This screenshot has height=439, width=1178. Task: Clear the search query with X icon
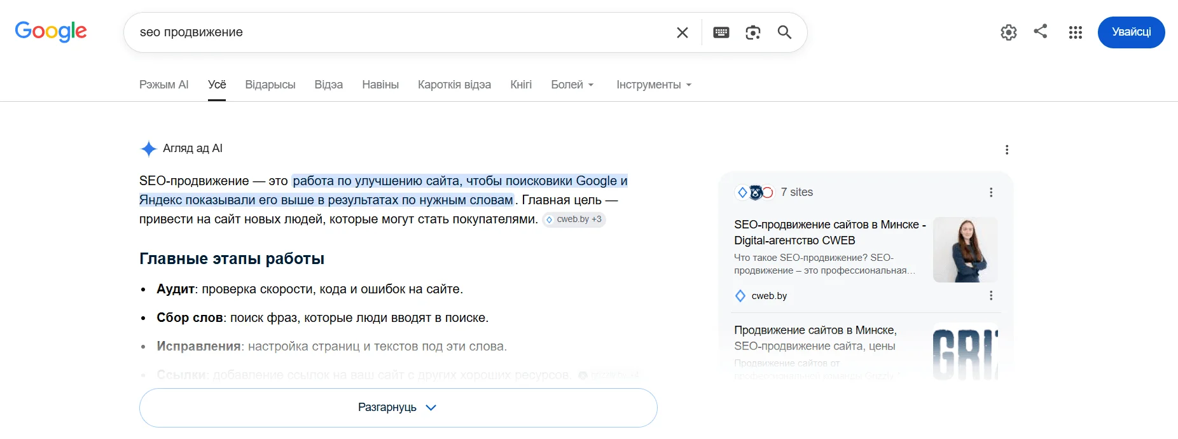pos(682,32)
